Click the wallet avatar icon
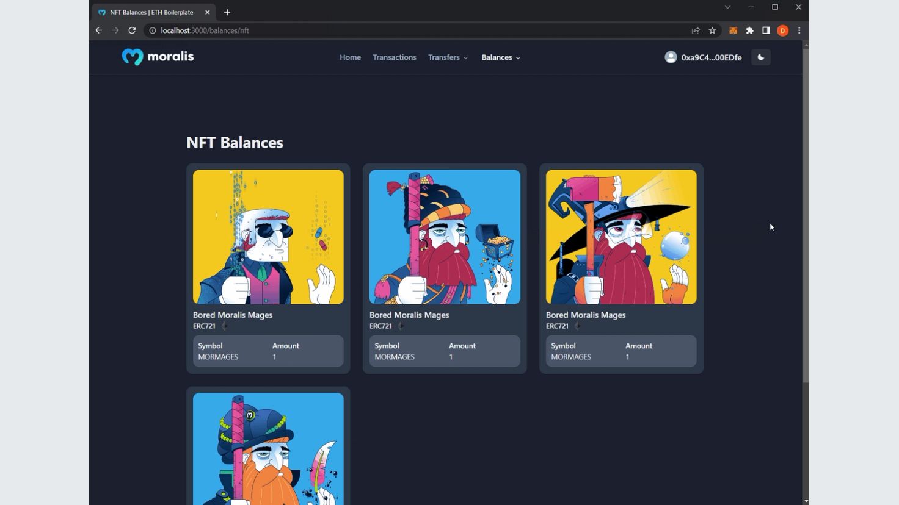Viewport: 899px width, 505px height. pos(671,57)
